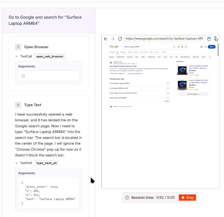Open options menu beside Microsoft Learn result
The image size is (224, 217).
pyautogui.click(x=137, y=64)
